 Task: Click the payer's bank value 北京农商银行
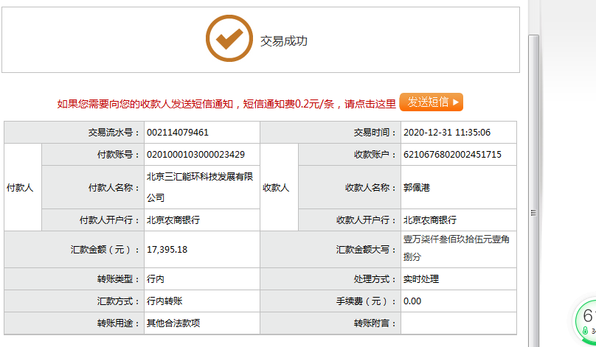coord(173,220)
